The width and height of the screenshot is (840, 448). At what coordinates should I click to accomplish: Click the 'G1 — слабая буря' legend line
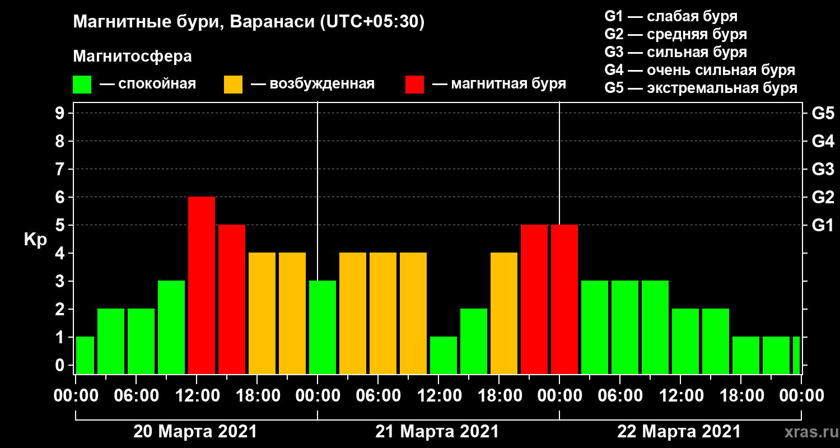coord(671,16)
